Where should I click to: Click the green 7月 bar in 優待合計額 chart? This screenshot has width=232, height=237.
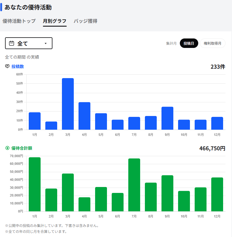pos(134,185)
